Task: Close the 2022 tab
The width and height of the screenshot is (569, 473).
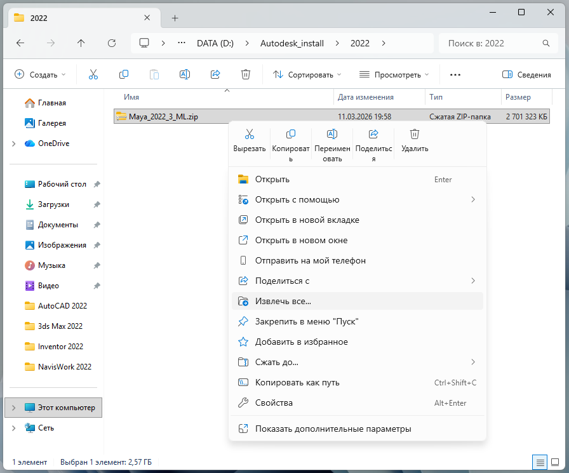Action: [147, 18]
